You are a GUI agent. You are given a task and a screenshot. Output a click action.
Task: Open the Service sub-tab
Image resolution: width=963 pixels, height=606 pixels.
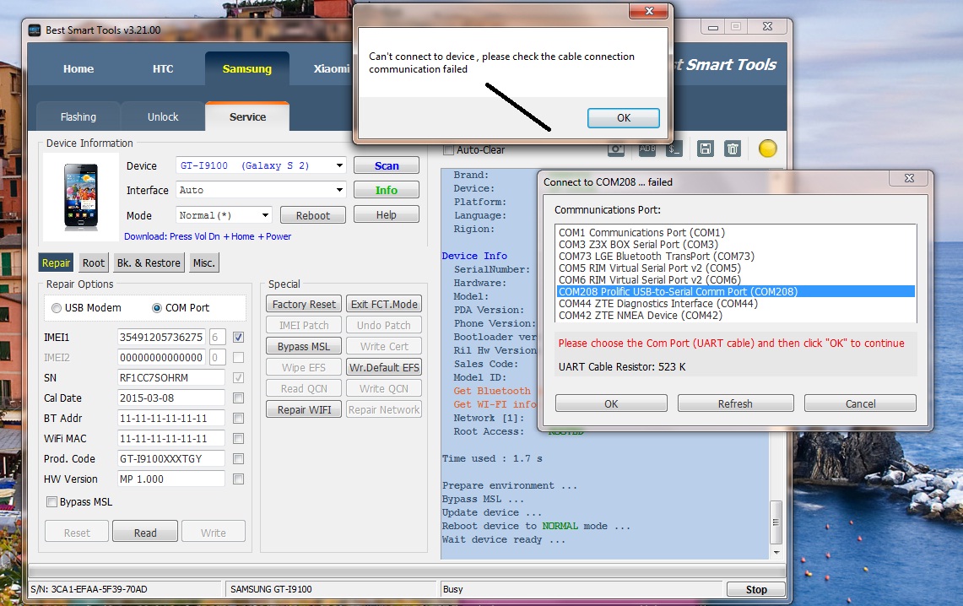coord(247,116)
